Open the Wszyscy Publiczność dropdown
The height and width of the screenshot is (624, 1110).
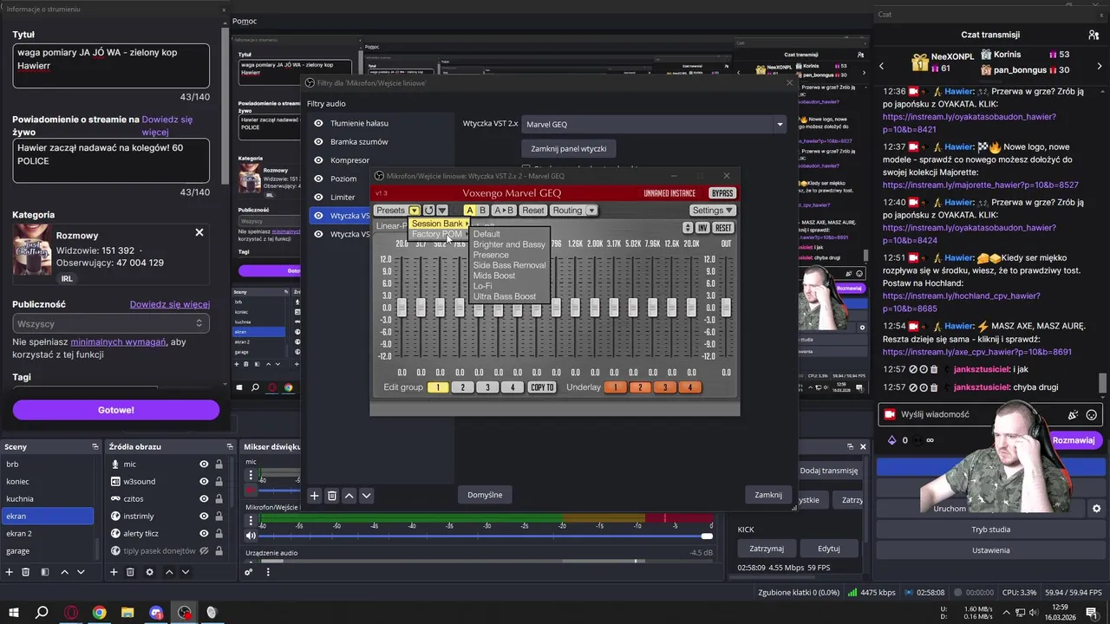click(x=110, y=323)
